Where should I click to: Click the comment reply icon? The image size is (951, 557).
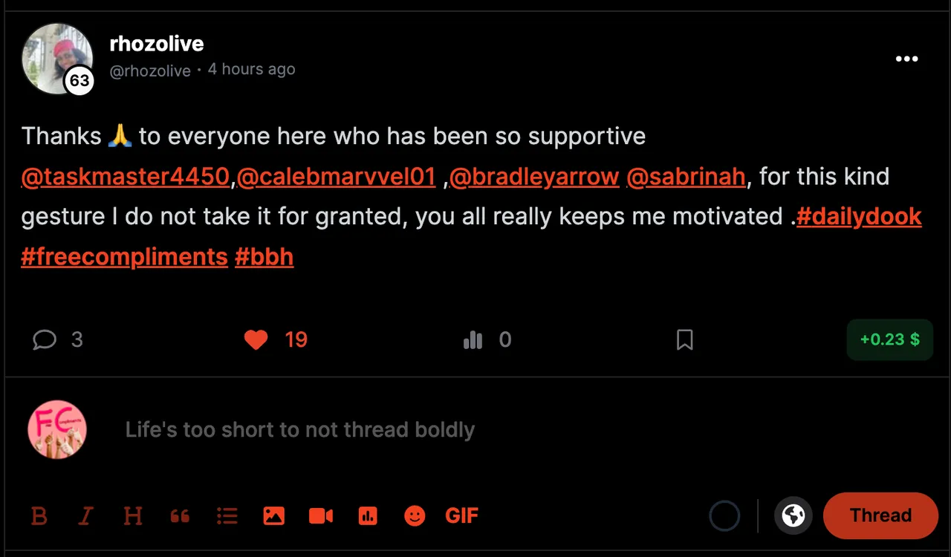tap(45, 340)
